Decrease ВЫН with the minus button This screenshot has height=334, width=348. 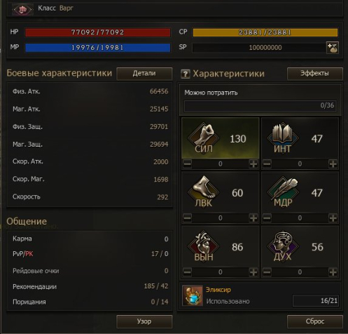pyautogui.click(x=188, y=272)
